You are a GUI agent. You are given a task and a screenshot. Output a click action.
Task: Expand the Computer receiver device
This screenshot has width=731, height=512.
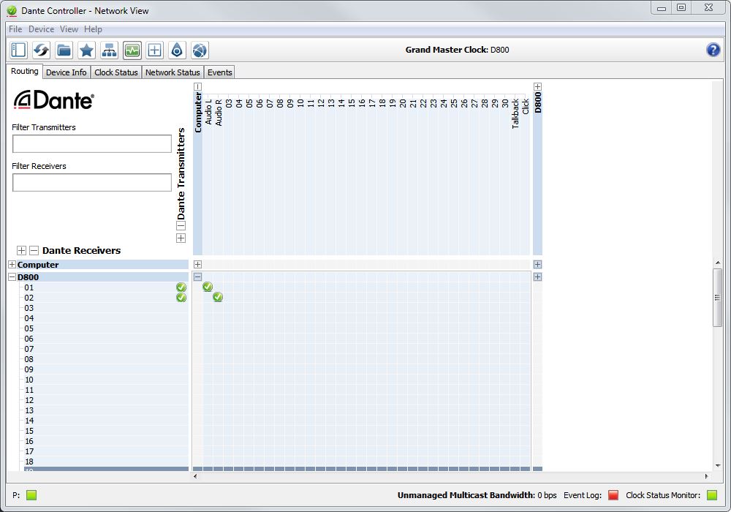12,264
